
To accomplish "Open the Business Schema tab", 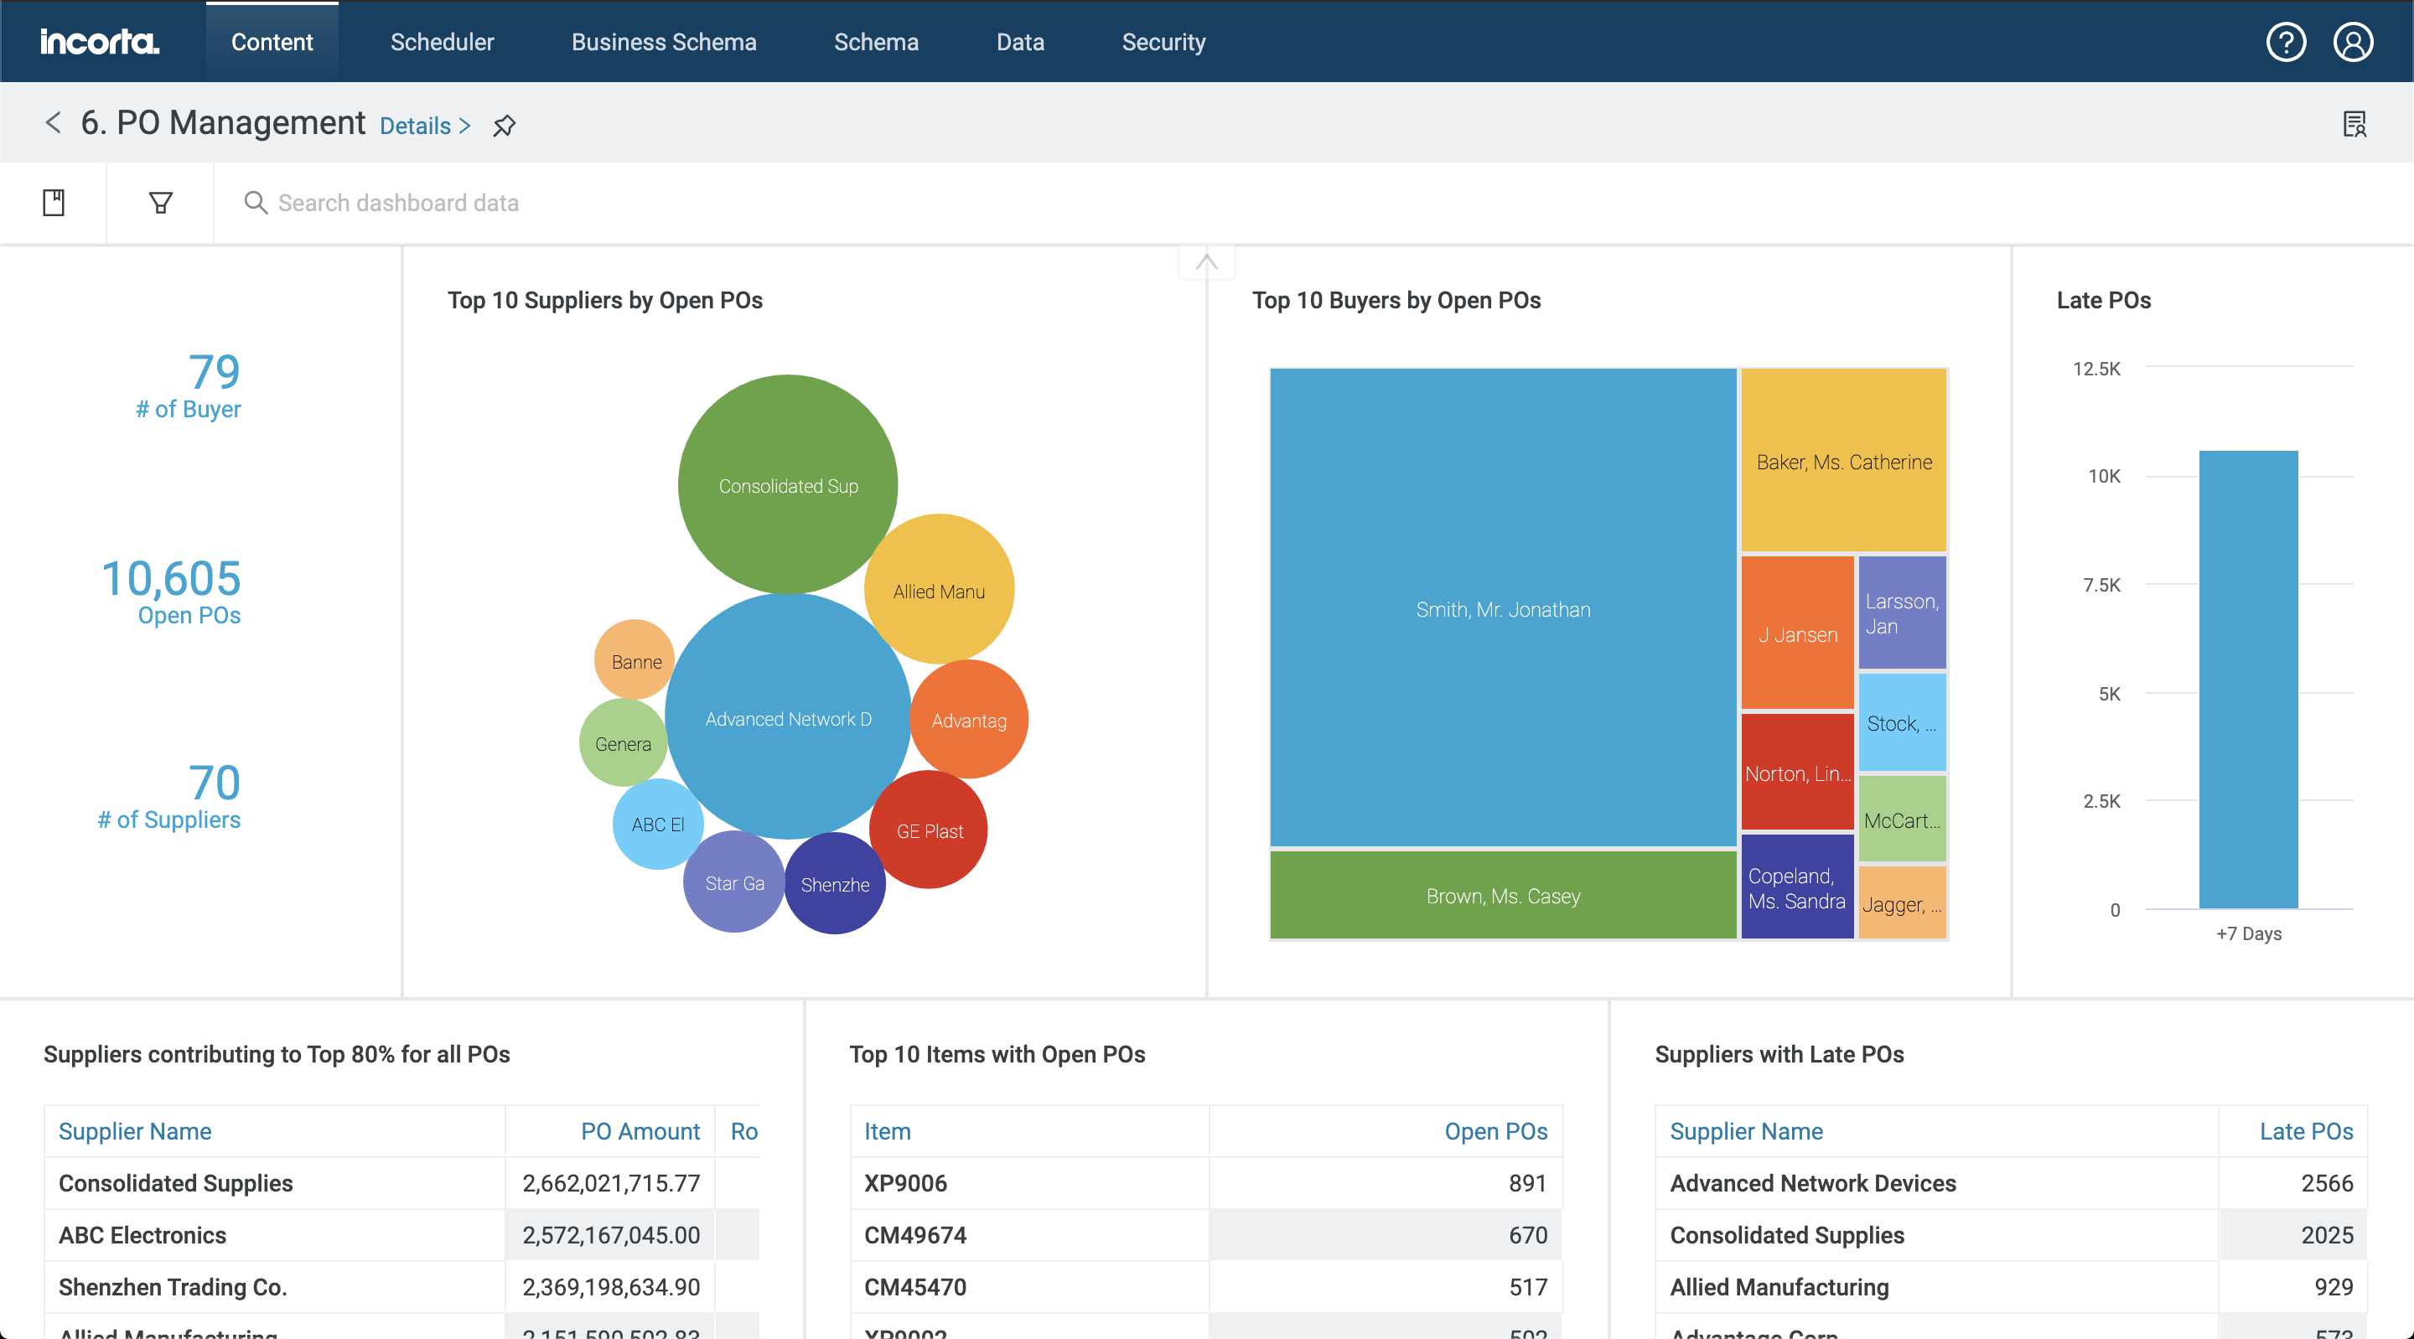I will point(664,42).
